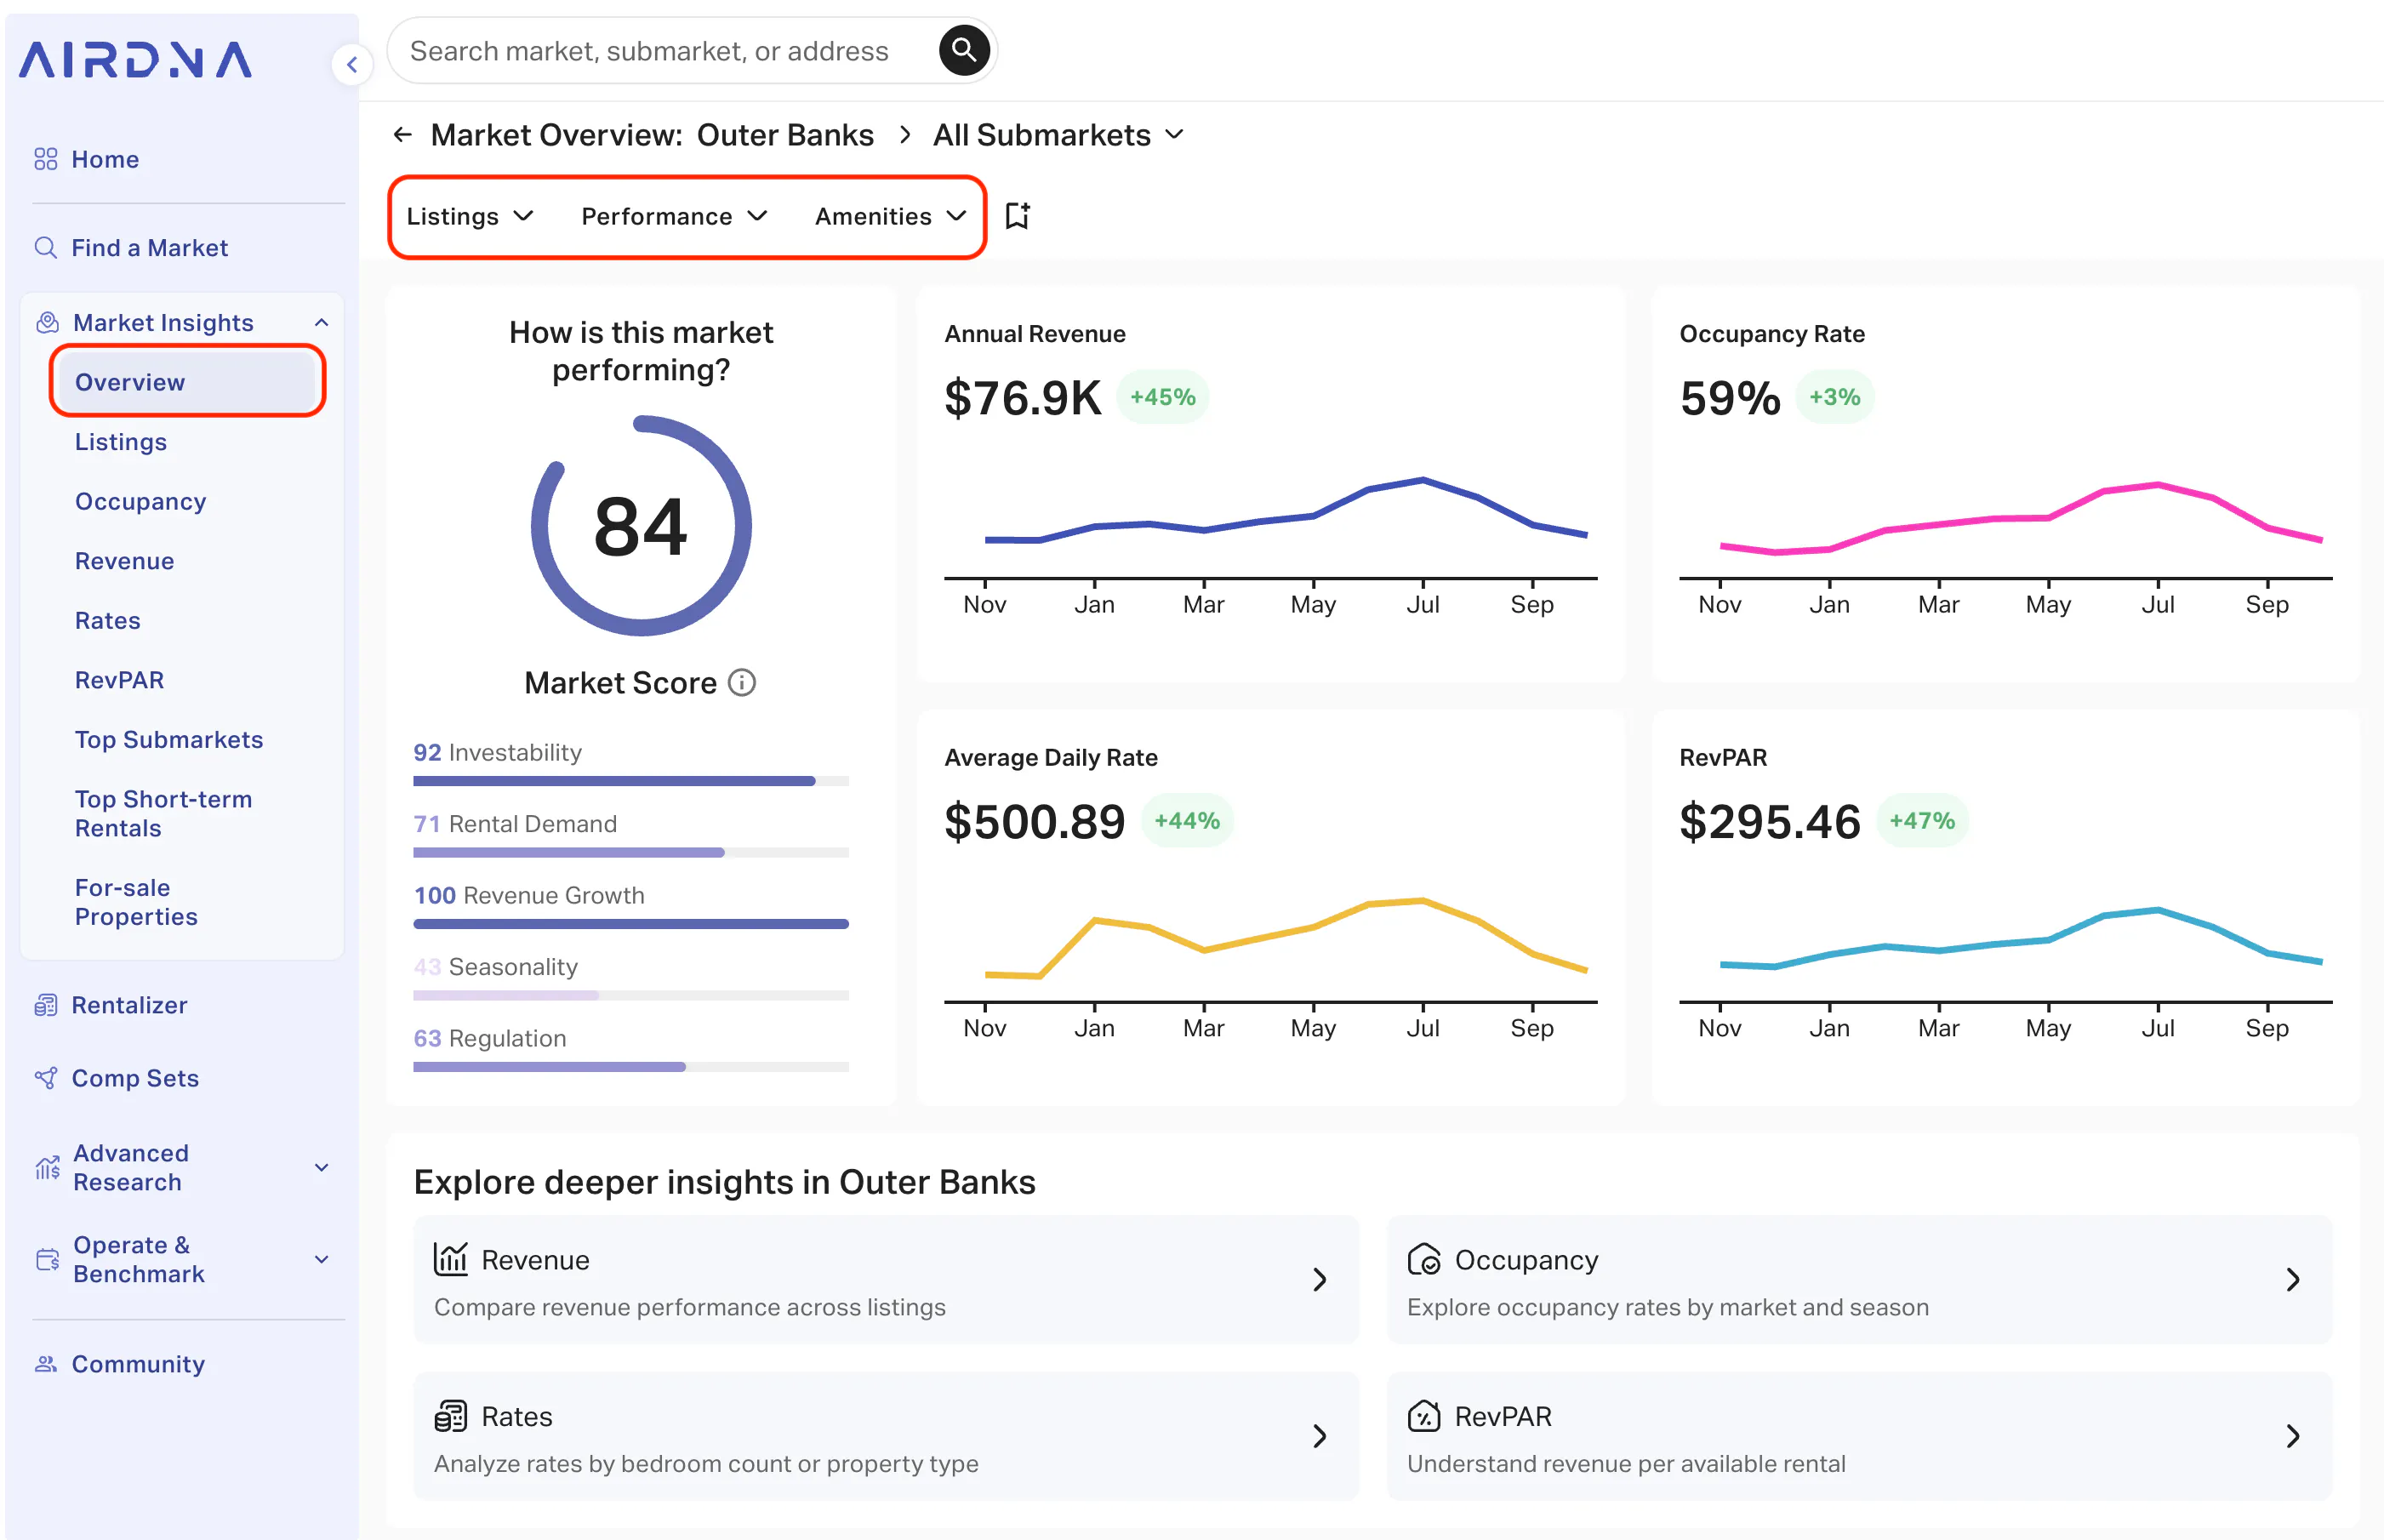2384x1540 pixels.
Task: Click the Advanced Research chart icon
Action: coord(47,1167)
